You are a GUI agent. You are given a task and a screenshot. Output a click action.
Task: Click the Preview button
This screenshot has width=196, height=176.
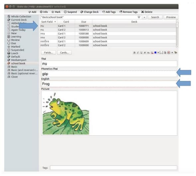point(171,17)
